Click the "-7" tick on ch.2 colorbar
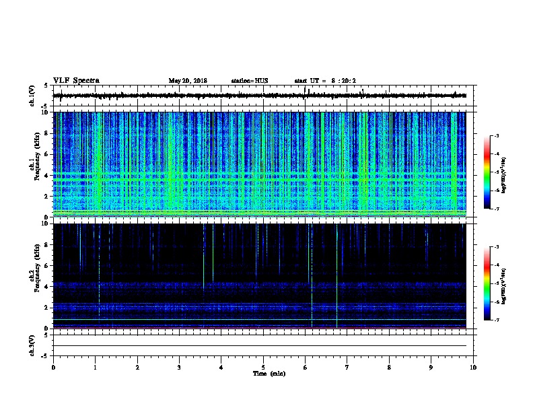Screen dimensions: 533x412 click(x=496, y=320)
